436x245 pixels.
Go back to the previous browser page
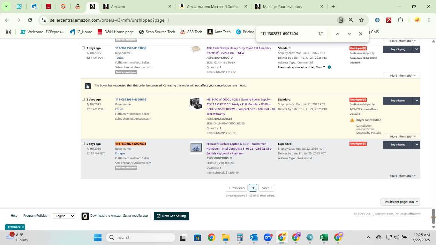(7, 20)
